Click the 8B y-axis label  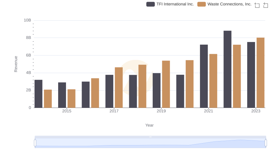click(x=29, y=38)
